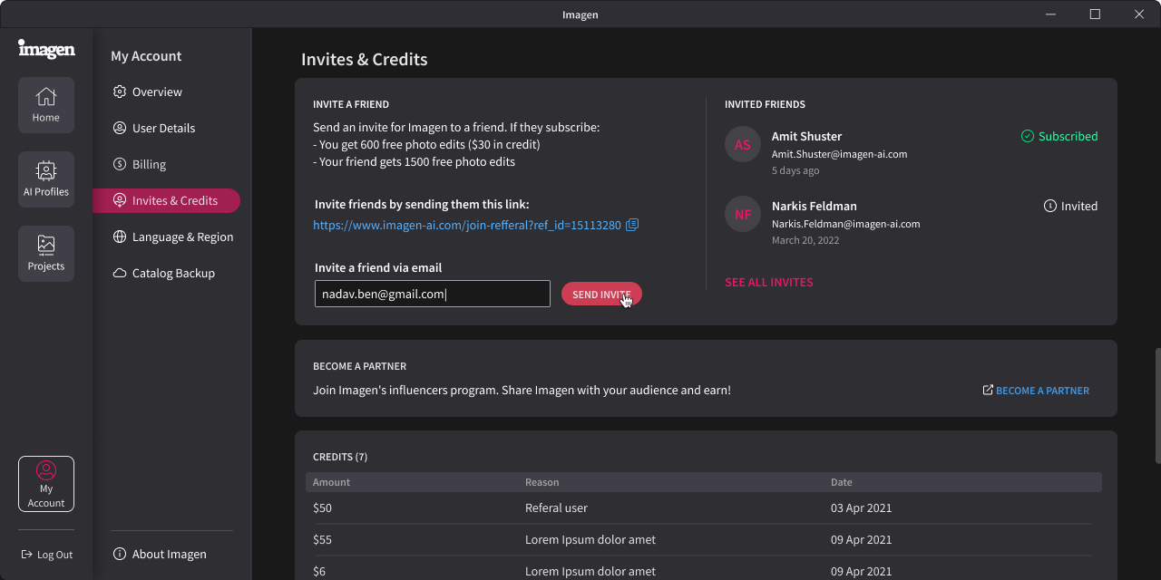Switch to the My Account section

46,484
